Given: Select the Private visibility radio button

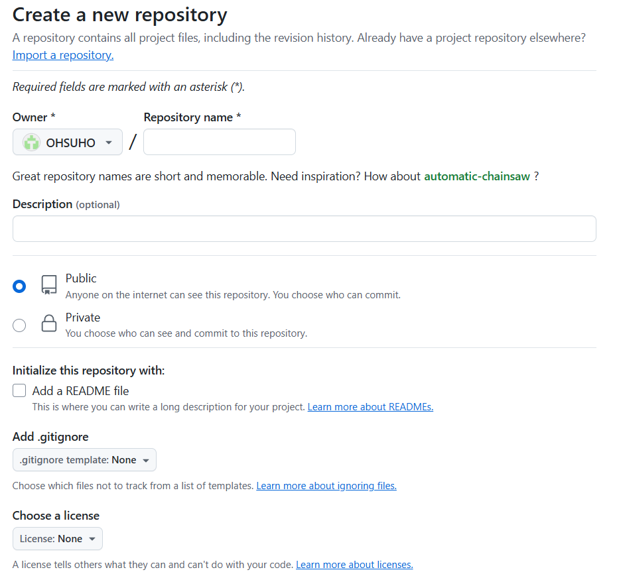Looking at the screenshot, I should tap(19, 325).
